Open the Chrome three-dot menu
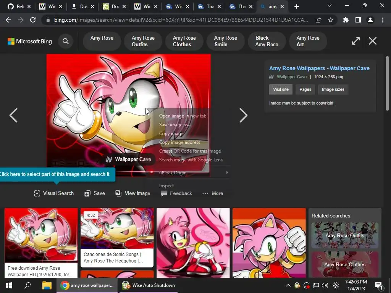 383,20
